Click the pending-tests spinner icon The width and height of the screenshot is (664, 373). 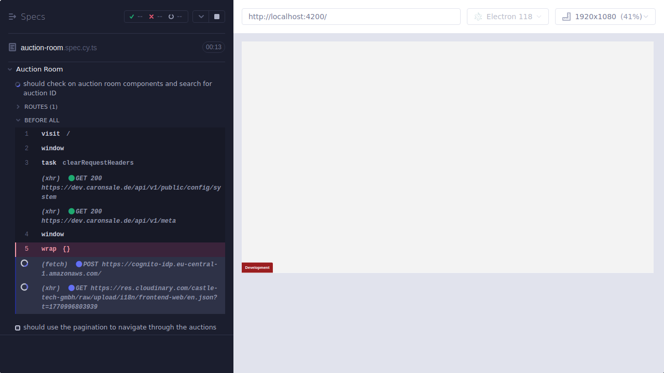tap(172, 16)
